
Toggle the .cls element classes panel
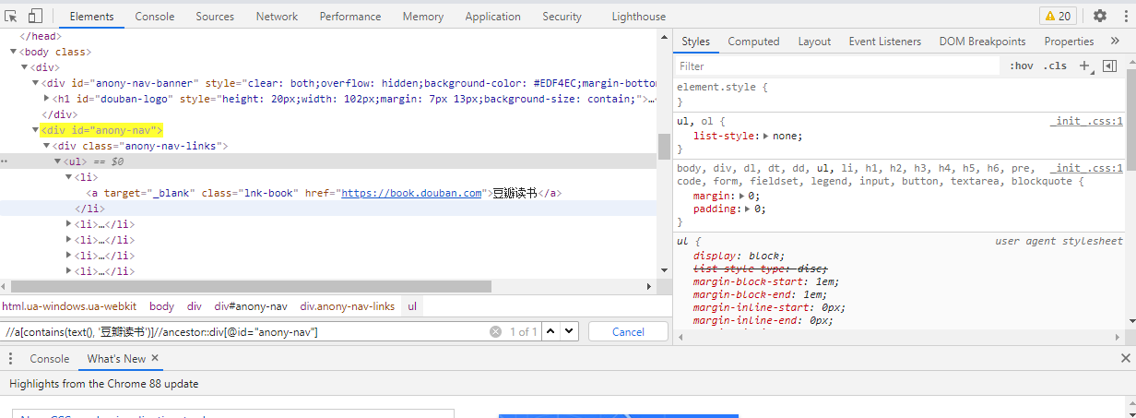click(1055, 66)
